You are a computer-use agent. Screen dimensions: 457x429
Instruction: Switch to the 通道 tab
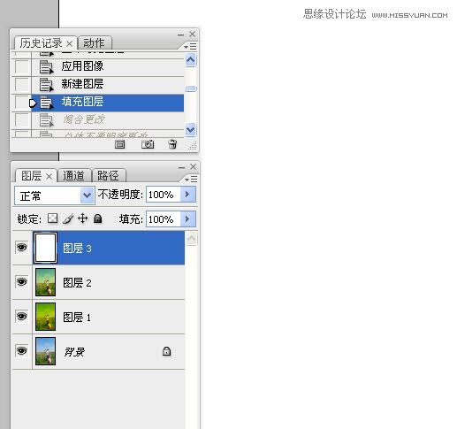(73, 176)
